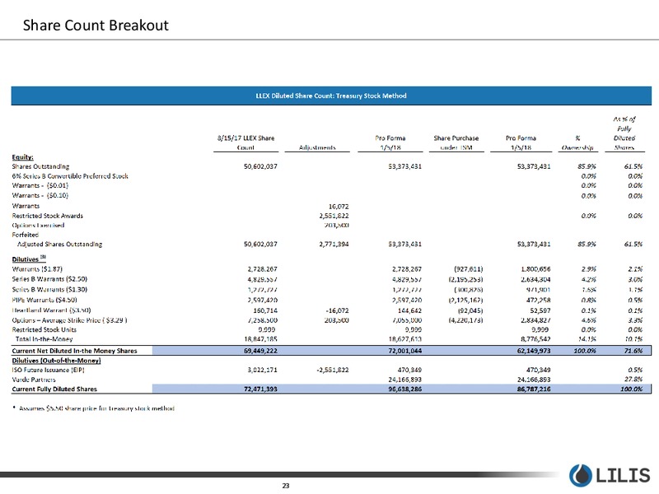659x494 pixels.
Task: Select the underlined "Dilutives" section heading
Action: tap(29, 259)
